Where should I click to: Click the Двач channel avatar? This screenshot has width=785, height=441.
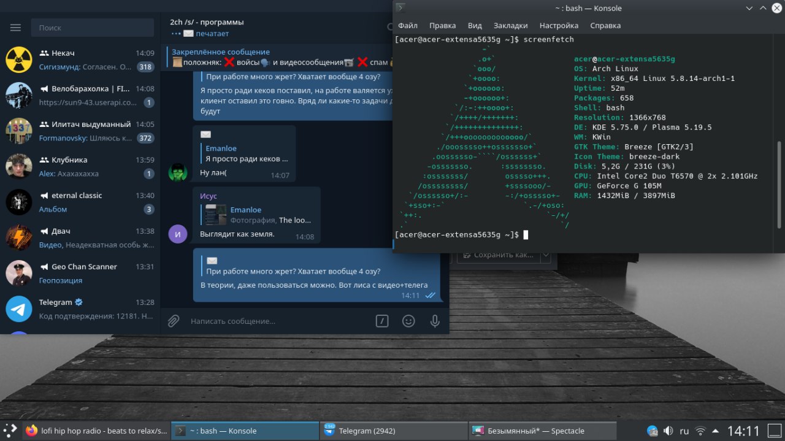[18, 238]
